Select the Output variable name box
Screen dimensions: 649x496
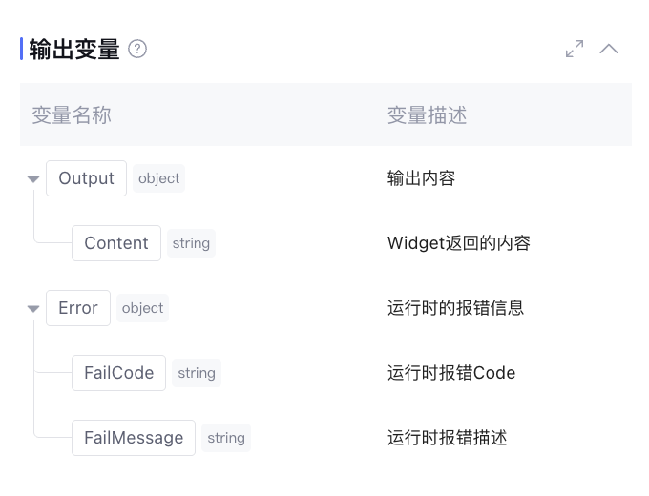point(86,178)
